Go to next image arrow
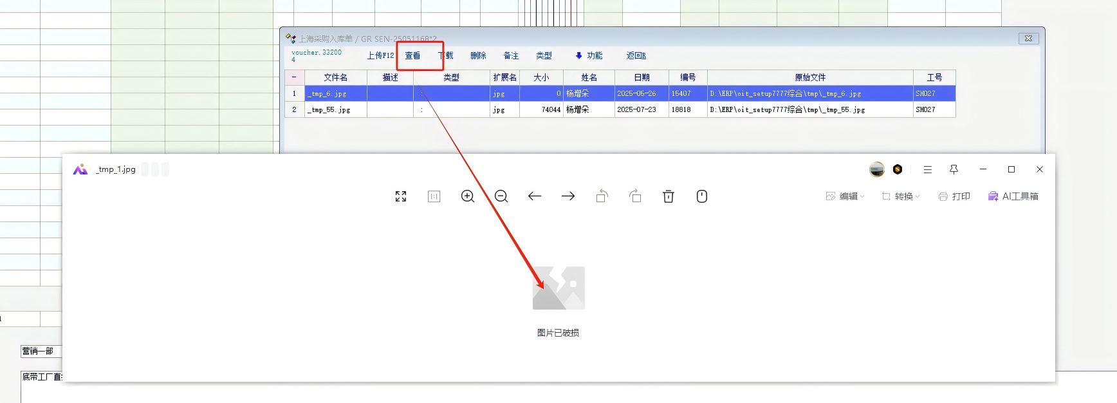This screenshot has width=1117, height=403. tap(568, 196)
